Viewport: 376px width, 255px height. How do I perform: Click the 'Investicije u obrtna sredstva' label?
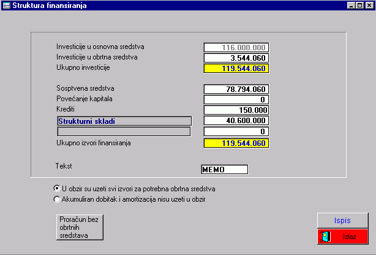tap(97, 57)
